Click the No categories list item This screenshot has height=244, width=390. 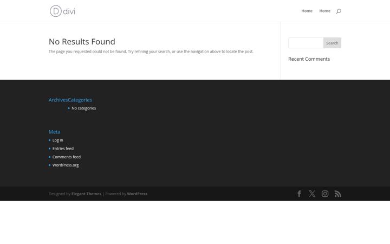83,108
